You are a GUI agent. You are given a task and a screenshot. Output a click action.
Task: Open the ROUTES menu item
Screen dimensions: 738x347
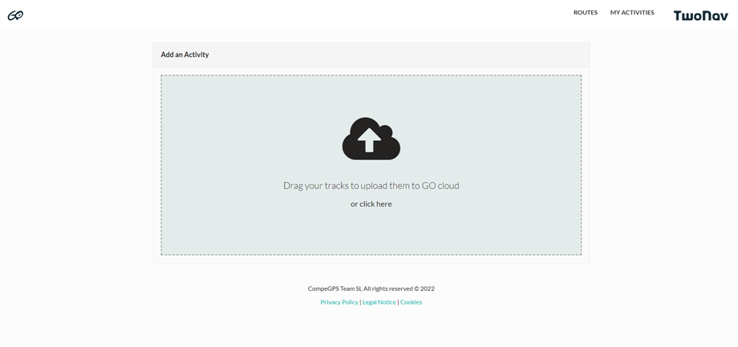coord(585,13)
